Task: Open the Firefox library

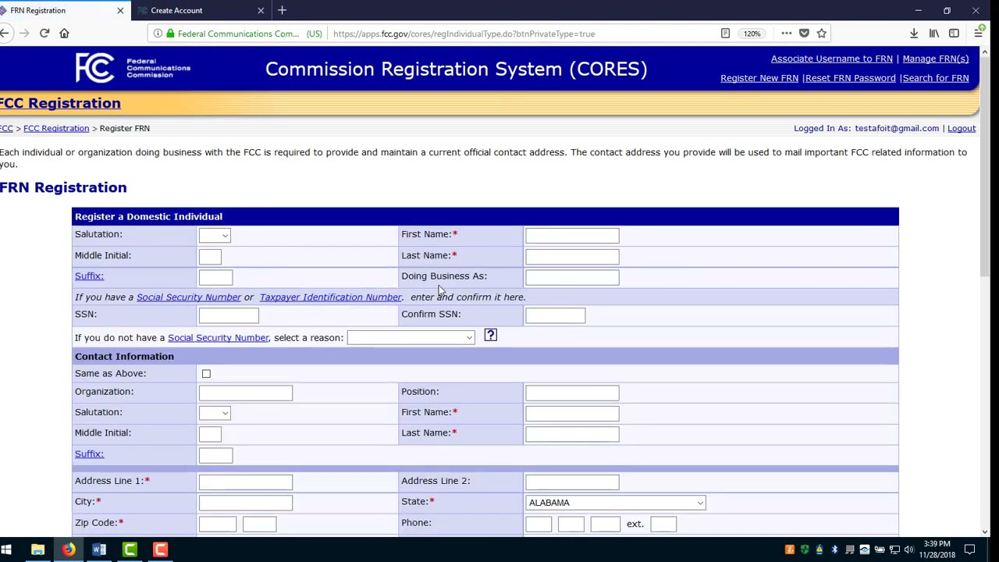Action: point(934,34)
